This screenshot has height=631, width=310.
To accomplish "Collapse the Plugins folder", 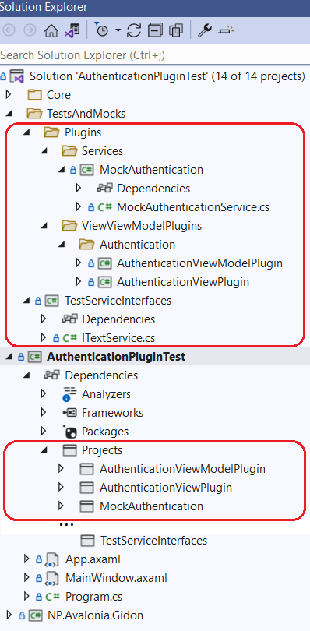I will [x=26, y=132].
